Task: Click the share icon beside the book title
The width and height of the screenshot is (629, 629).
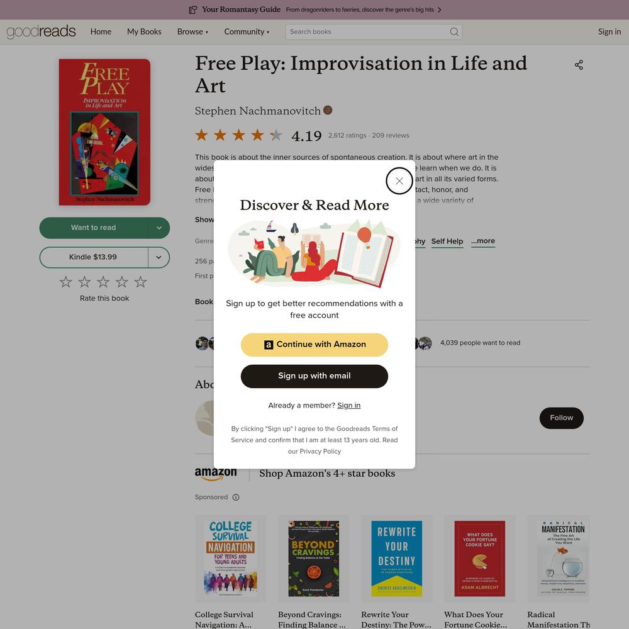Action: (x=579, y=65)
